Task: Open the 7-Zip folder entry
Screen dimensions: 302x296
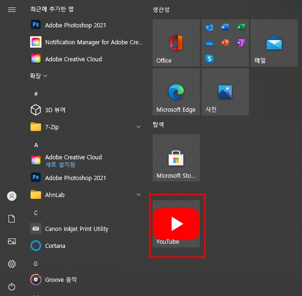Action: pyautogui.click(x=87, y=127)
